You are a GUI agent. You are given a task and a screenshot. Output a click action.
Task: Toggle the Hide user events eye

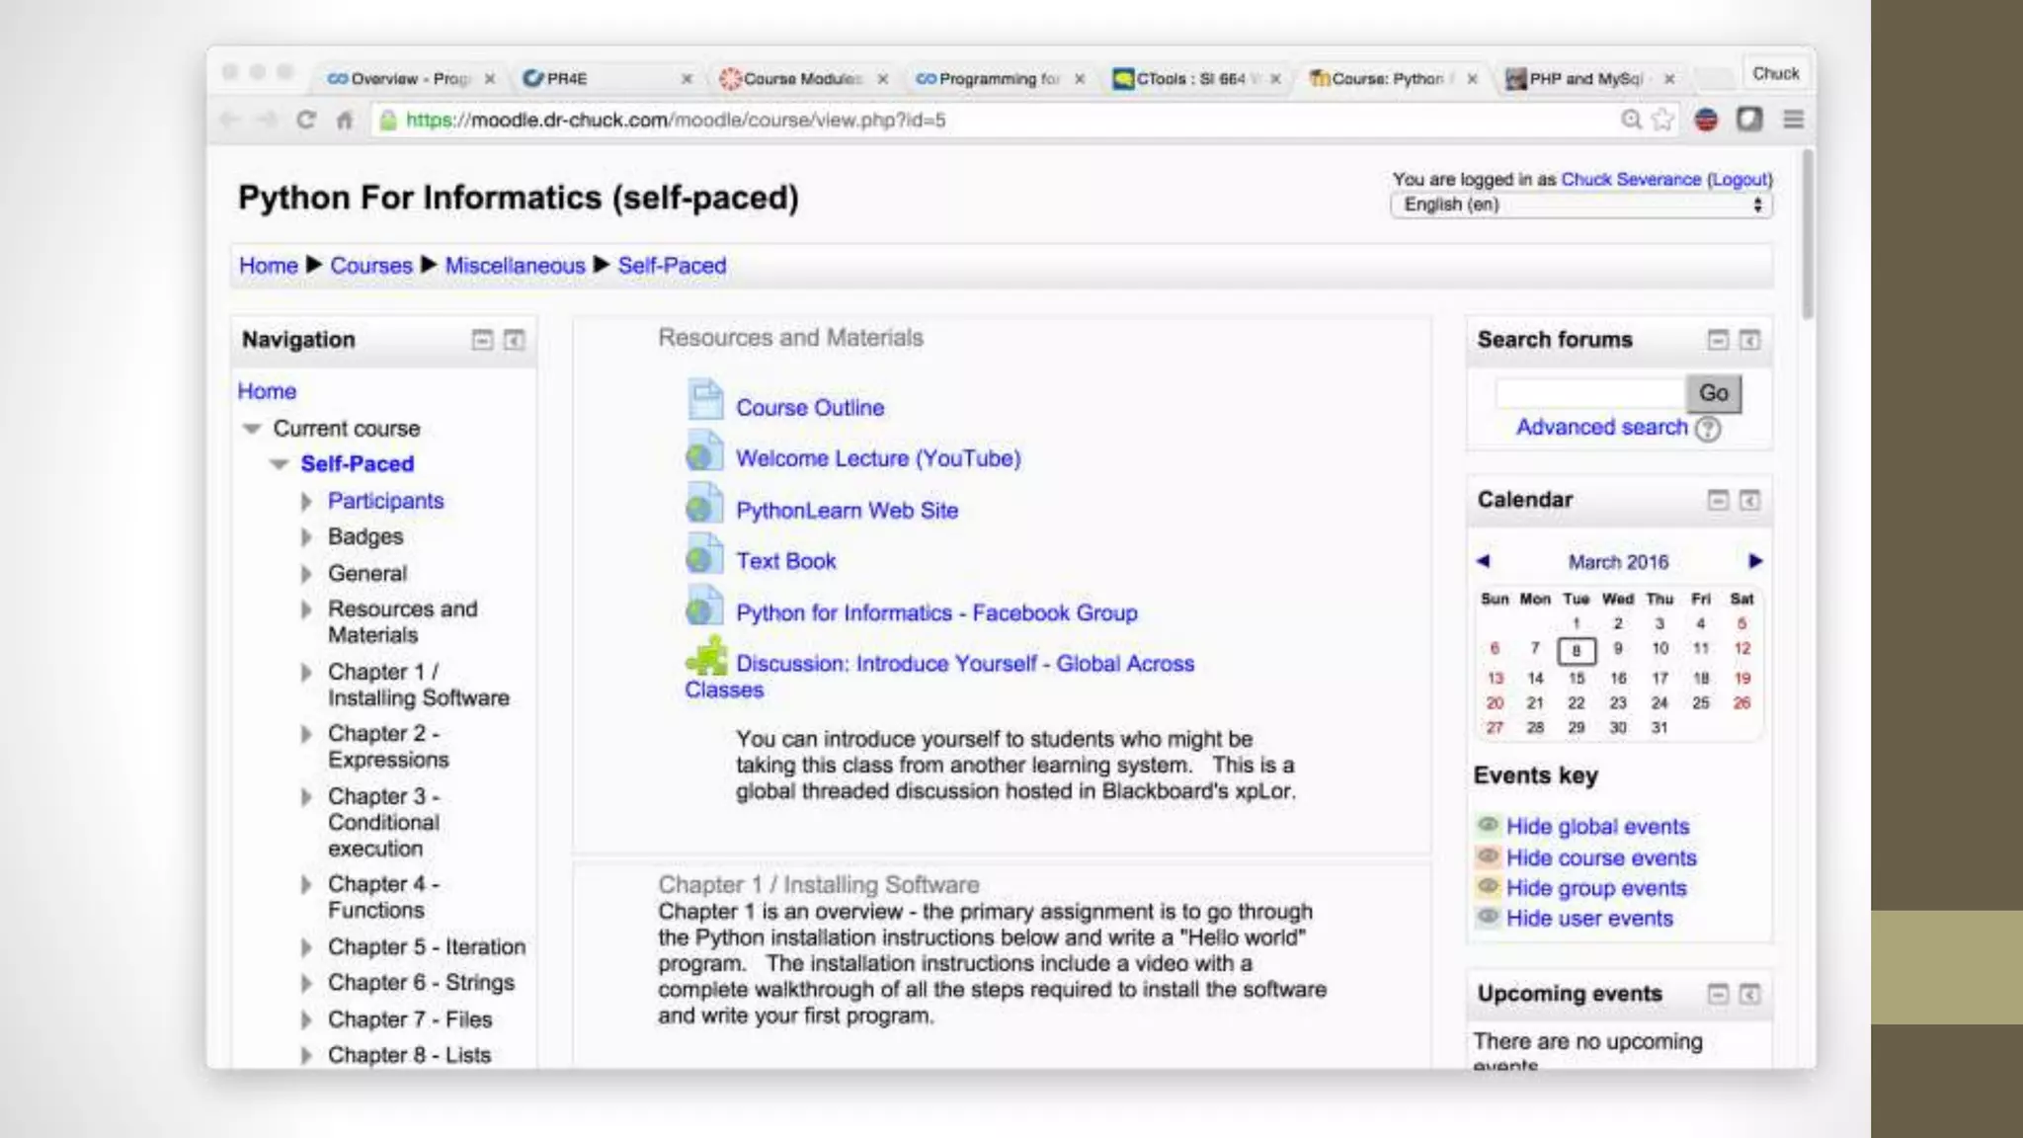[x=1489, y=917]
